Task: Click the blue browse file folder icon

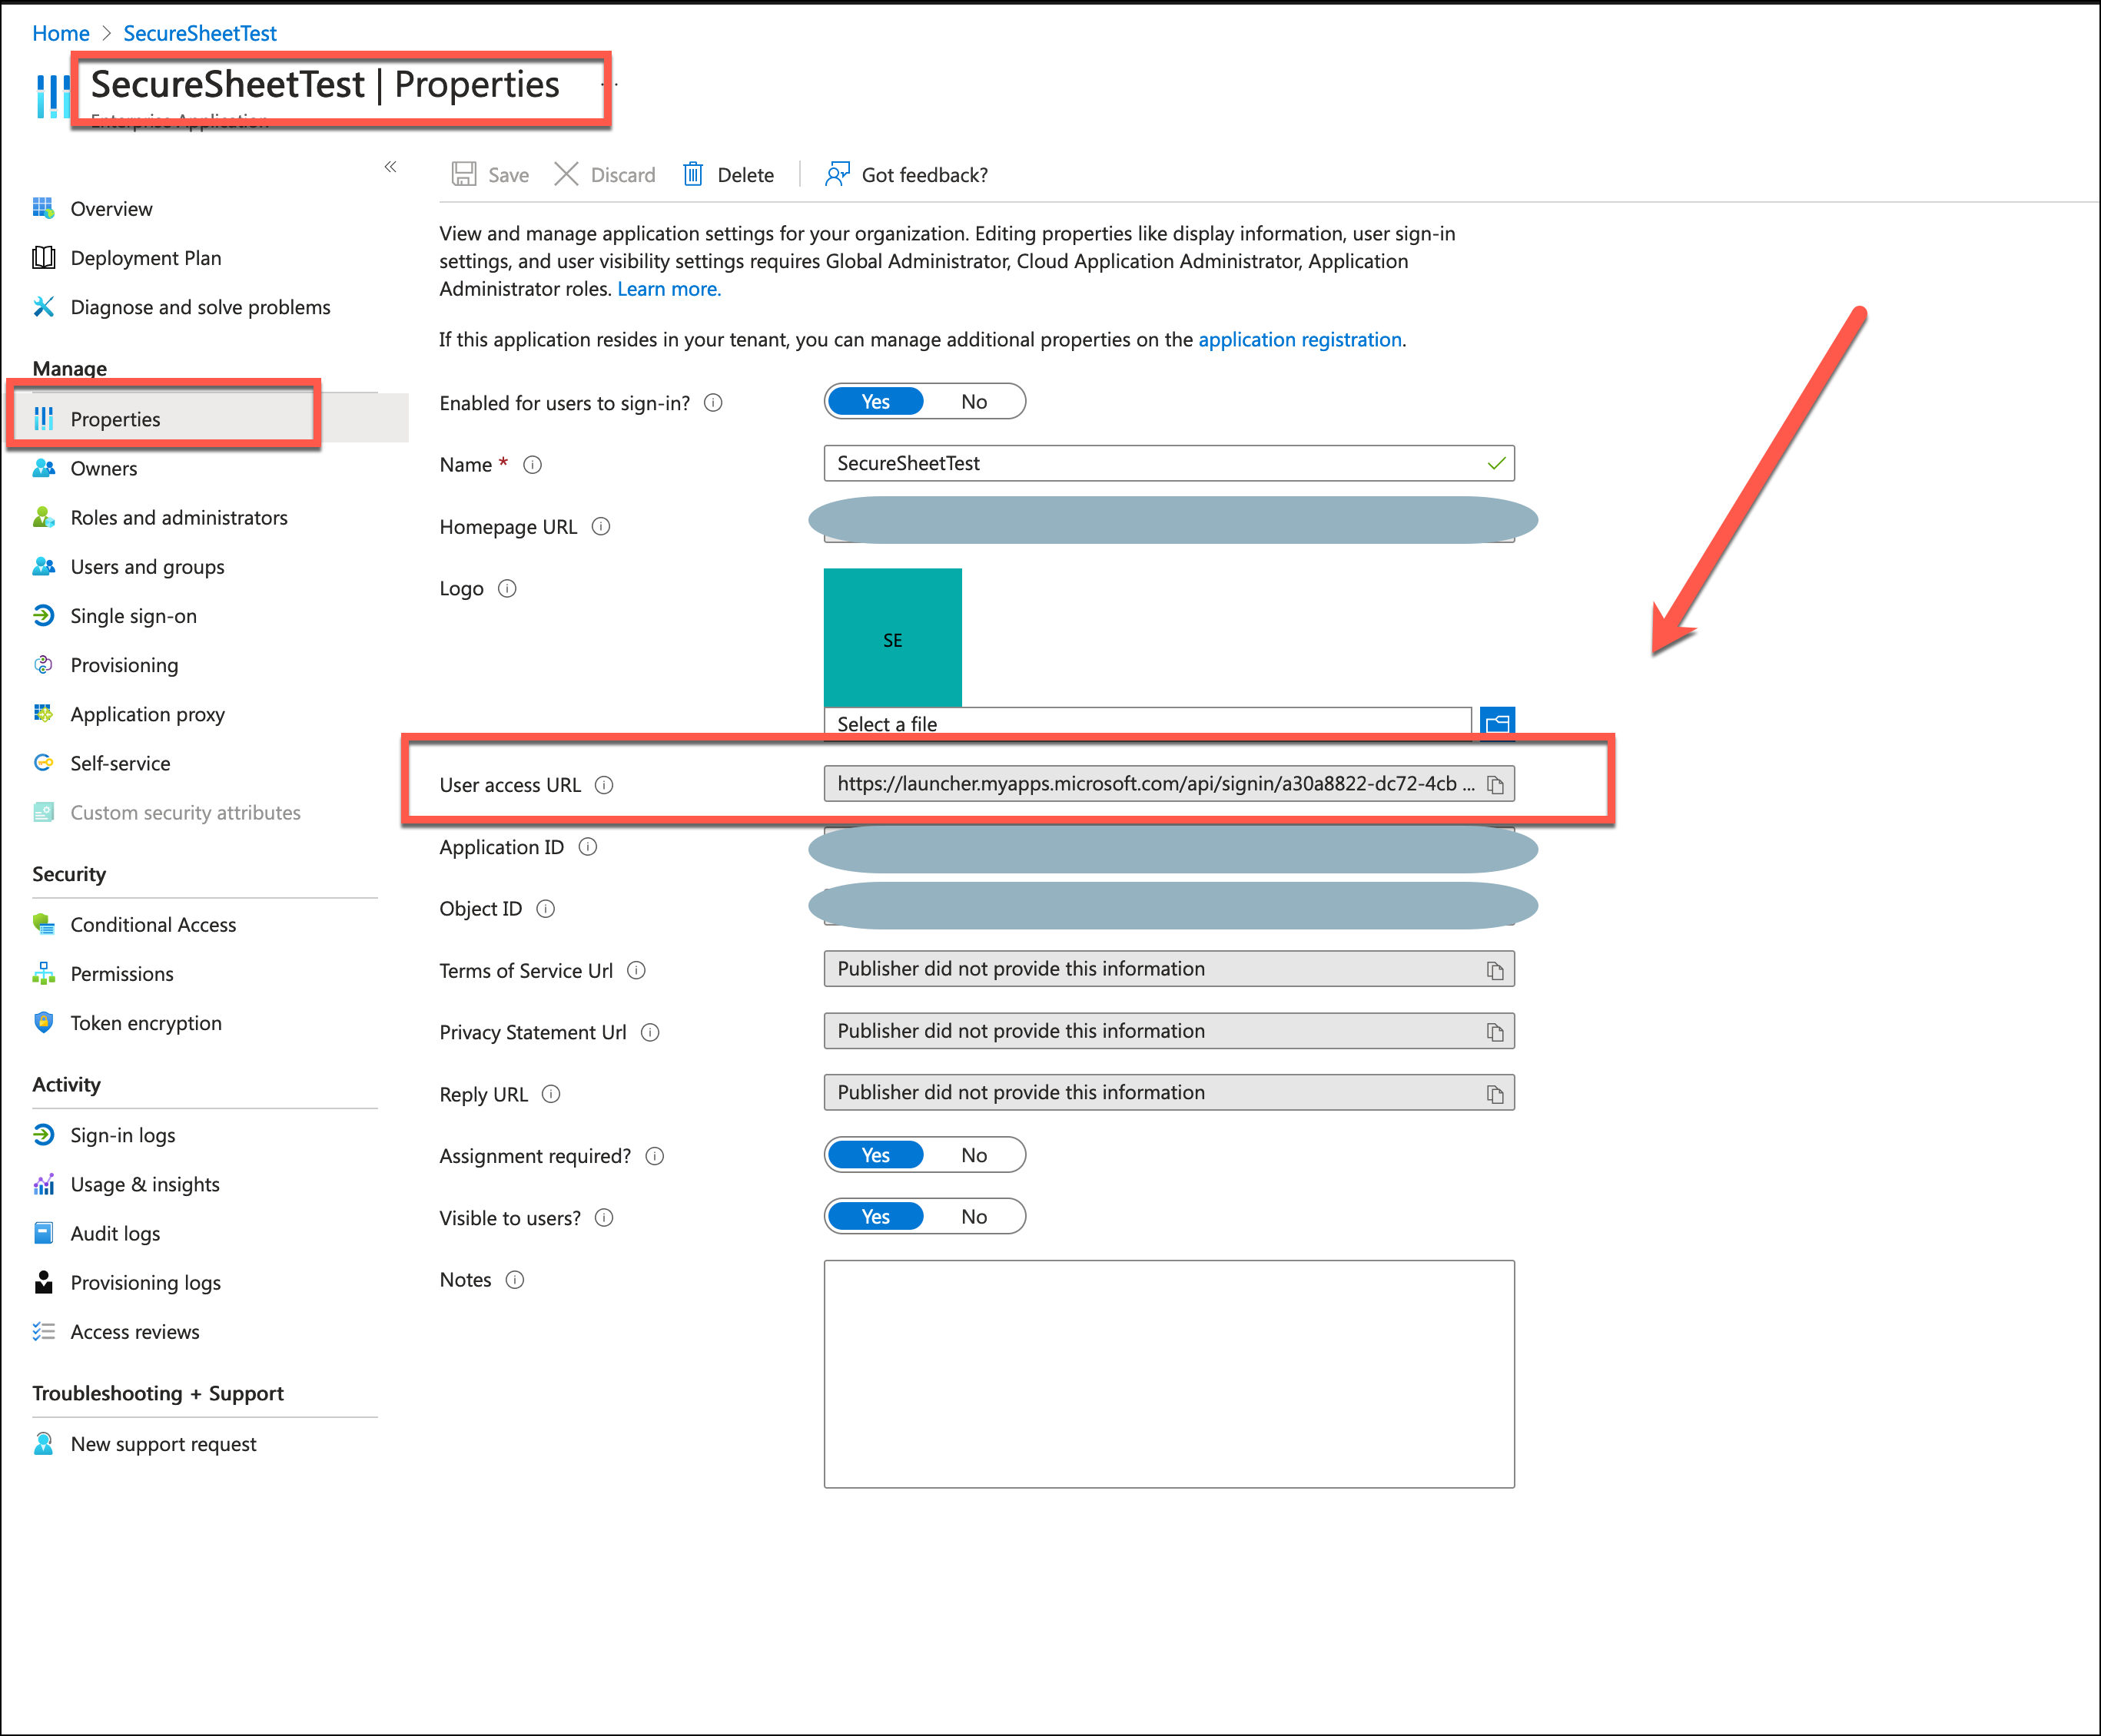Action: (1497, 722)
